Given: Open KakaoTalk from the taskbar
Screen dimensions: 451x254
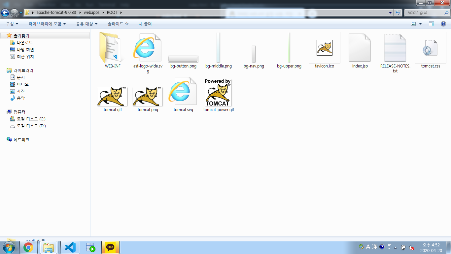Looking at the screenshot, I should point(110,247).
